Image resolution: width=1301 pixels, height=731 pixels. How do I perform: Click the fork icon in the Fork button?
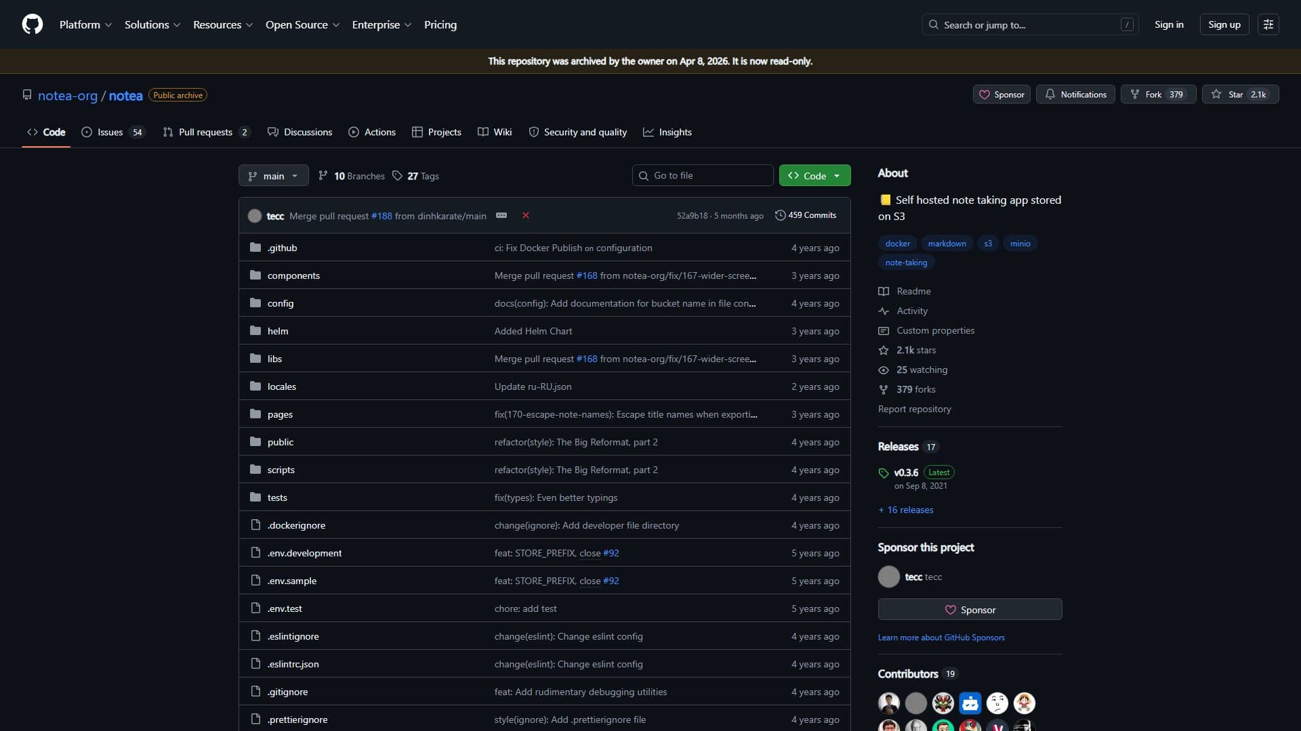tap(1135, 94)
